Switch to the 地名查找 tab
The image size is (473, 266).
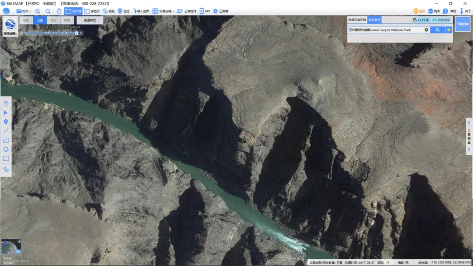point(375,20)
